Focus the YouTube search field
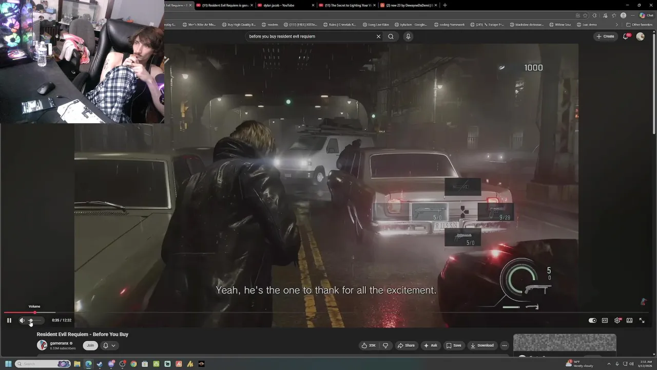 click(311, 36)
